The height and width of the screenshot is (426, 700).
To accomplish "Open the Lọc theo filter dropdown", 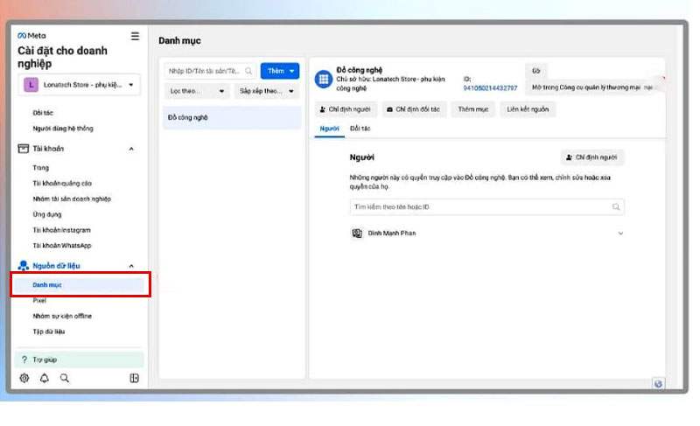I will 198,91.
